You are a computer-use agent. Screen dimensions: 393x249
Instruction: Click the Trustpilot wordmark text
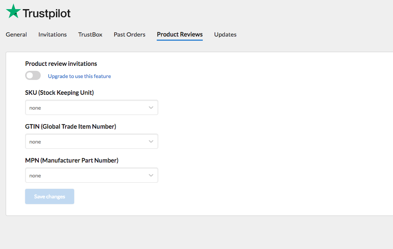[x=47, y=13]
